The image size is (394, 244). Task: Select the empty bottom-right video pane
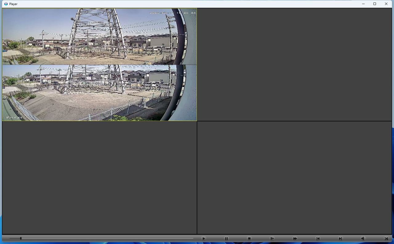(x=294, y=177)
